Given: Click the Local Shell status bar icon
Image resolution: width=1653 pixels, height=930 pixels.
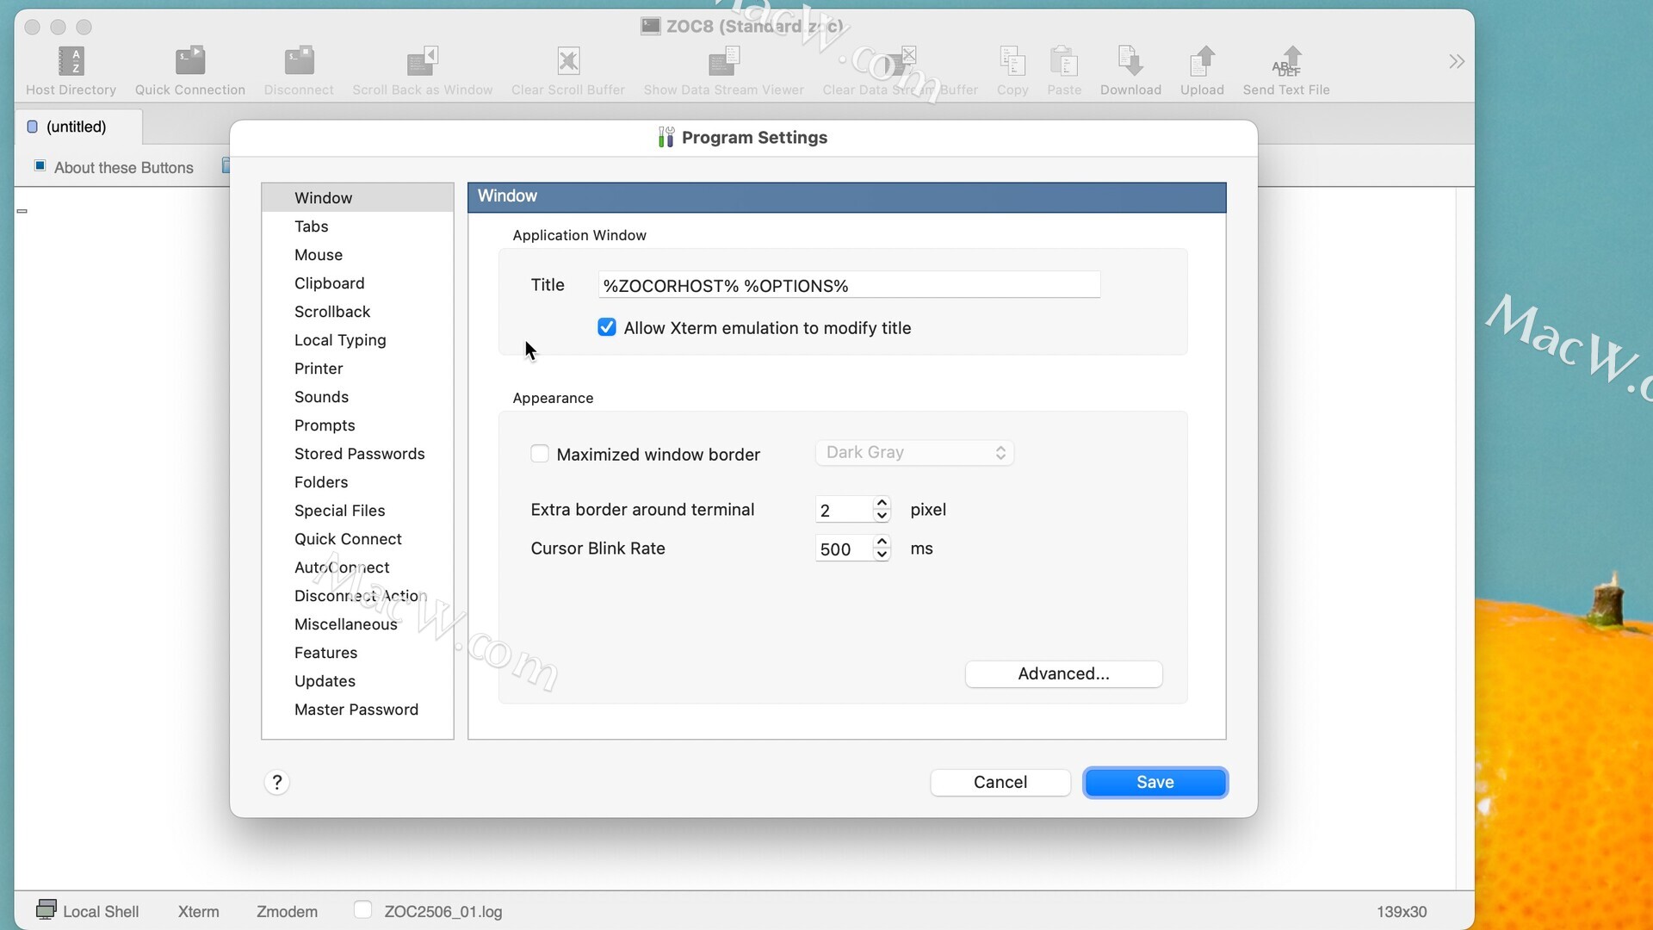Looking at the screenshot, I should point(46,909).
